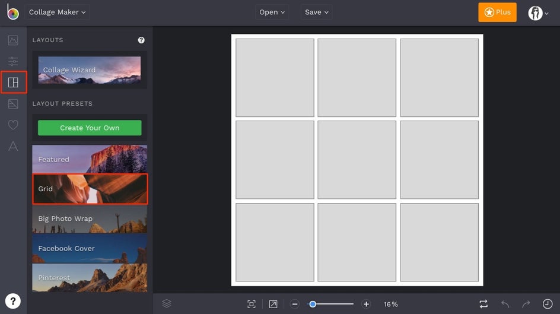Launch the Collage Wizard banner
Screen dimensions: 560x314
90,70
